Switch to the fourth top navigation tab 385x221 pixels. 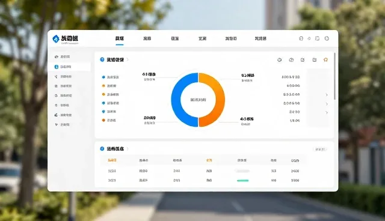coord(202,38)
